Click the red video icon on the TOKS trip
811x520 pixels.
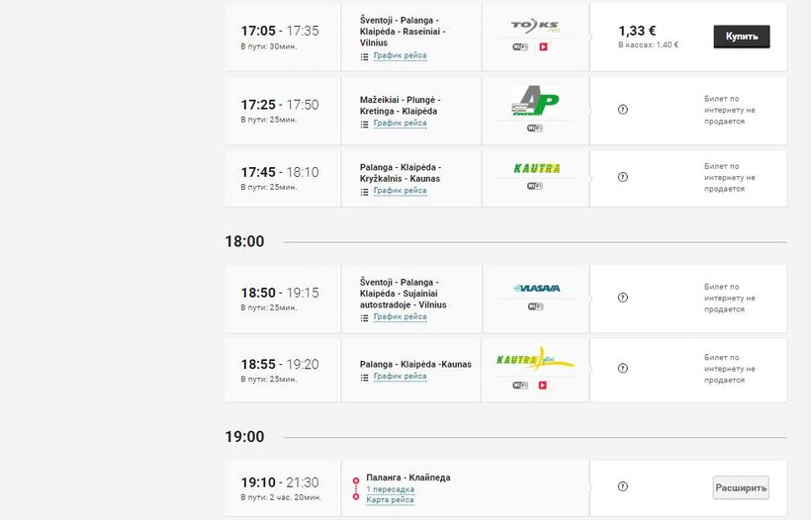pyautogui.click(x=543, y=47)
